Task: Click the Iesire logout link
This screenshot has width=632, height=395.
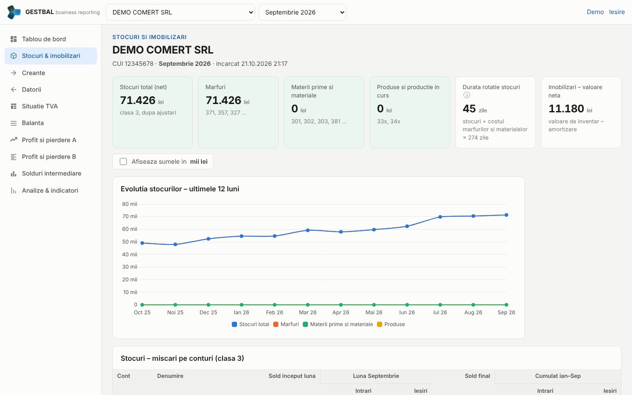Action: tap(617, 12)
